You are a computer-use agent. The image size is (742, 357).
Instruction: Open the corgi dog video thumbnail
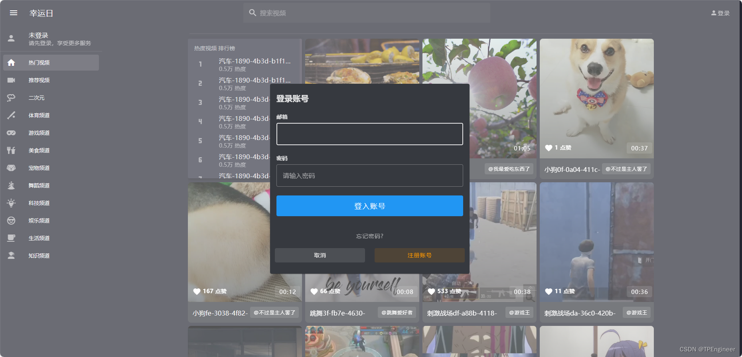[x=596, y=99]
